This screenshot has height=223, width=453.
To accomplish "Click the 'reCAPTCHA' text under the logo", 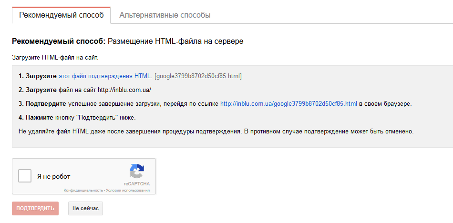I will (137, 183).
